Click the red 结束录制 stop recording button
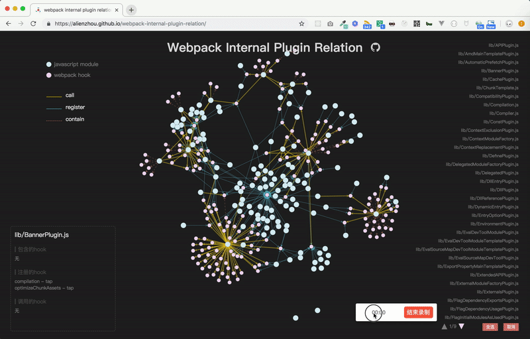The height and width of the screenshot is (339, 530). (418, 312)
